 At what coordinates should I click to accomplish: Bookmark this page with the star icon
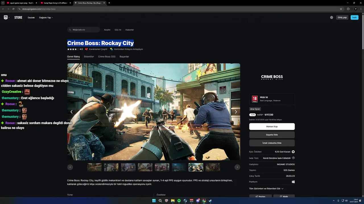coord(341,9)
